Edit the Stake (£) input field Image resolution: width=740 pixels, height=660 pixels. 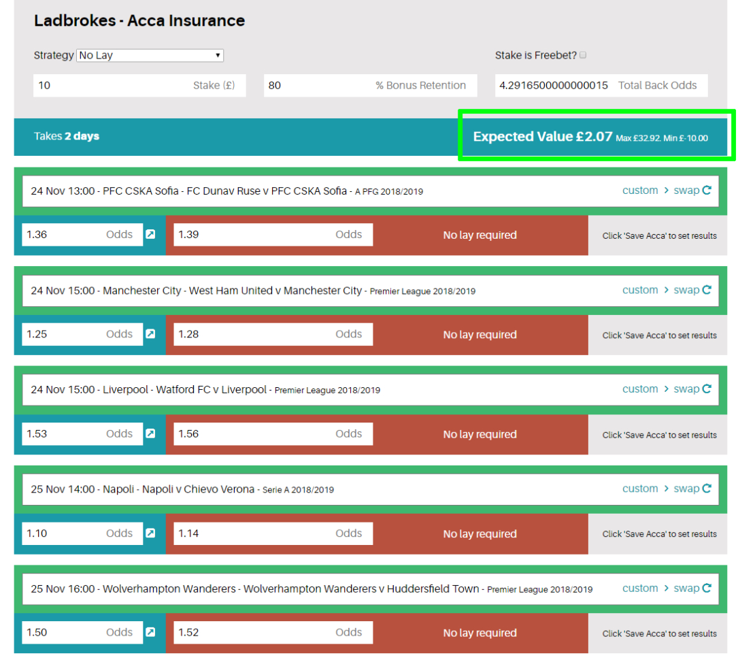pos(109,86)
